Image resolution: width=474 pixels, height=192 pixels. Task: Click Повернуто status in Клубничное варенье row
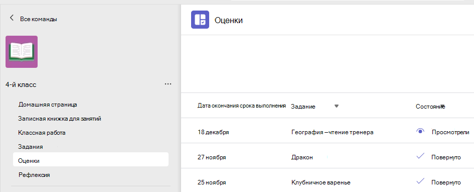point(446,182)
